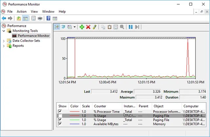Select Performance Monitor tree item

tap(33, 36)
